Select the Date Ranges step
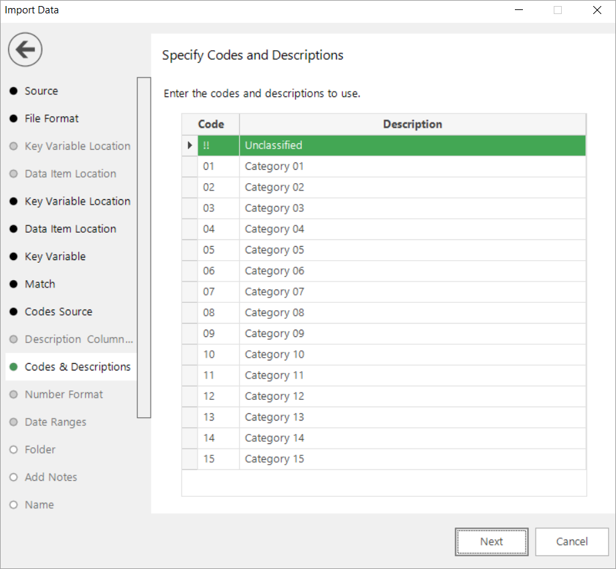This screenshot has width=616, height=569. (56, 422)
